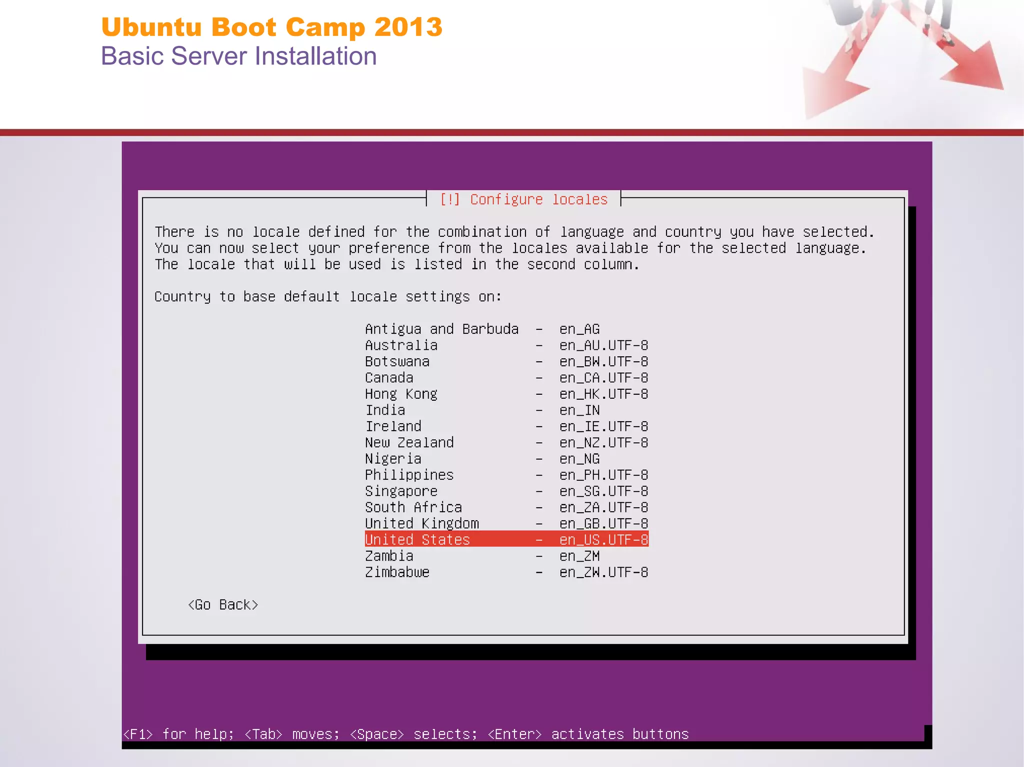Select Singapore locale option
The width and height of the screenshot is (1024, 767).
tap(506, 491)
